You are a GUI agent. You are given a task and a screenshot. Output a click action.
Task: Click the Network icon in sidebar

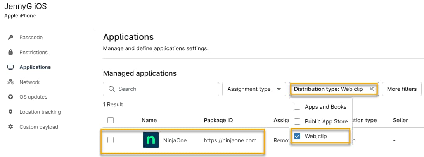(x=10, y=82)
